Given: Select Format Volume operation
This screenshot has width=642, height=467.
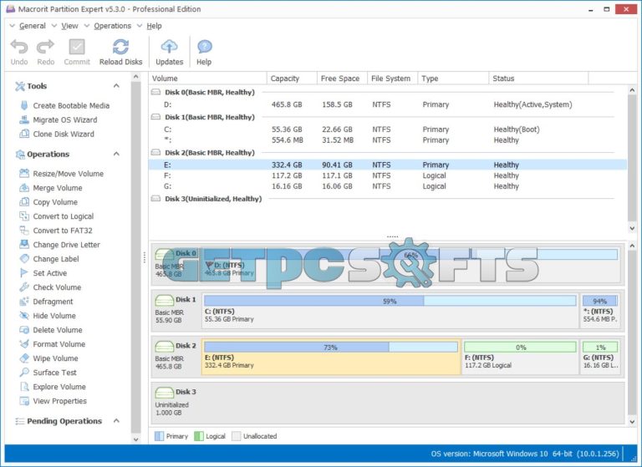Looking at the screenshot, I should coord(53,344).
